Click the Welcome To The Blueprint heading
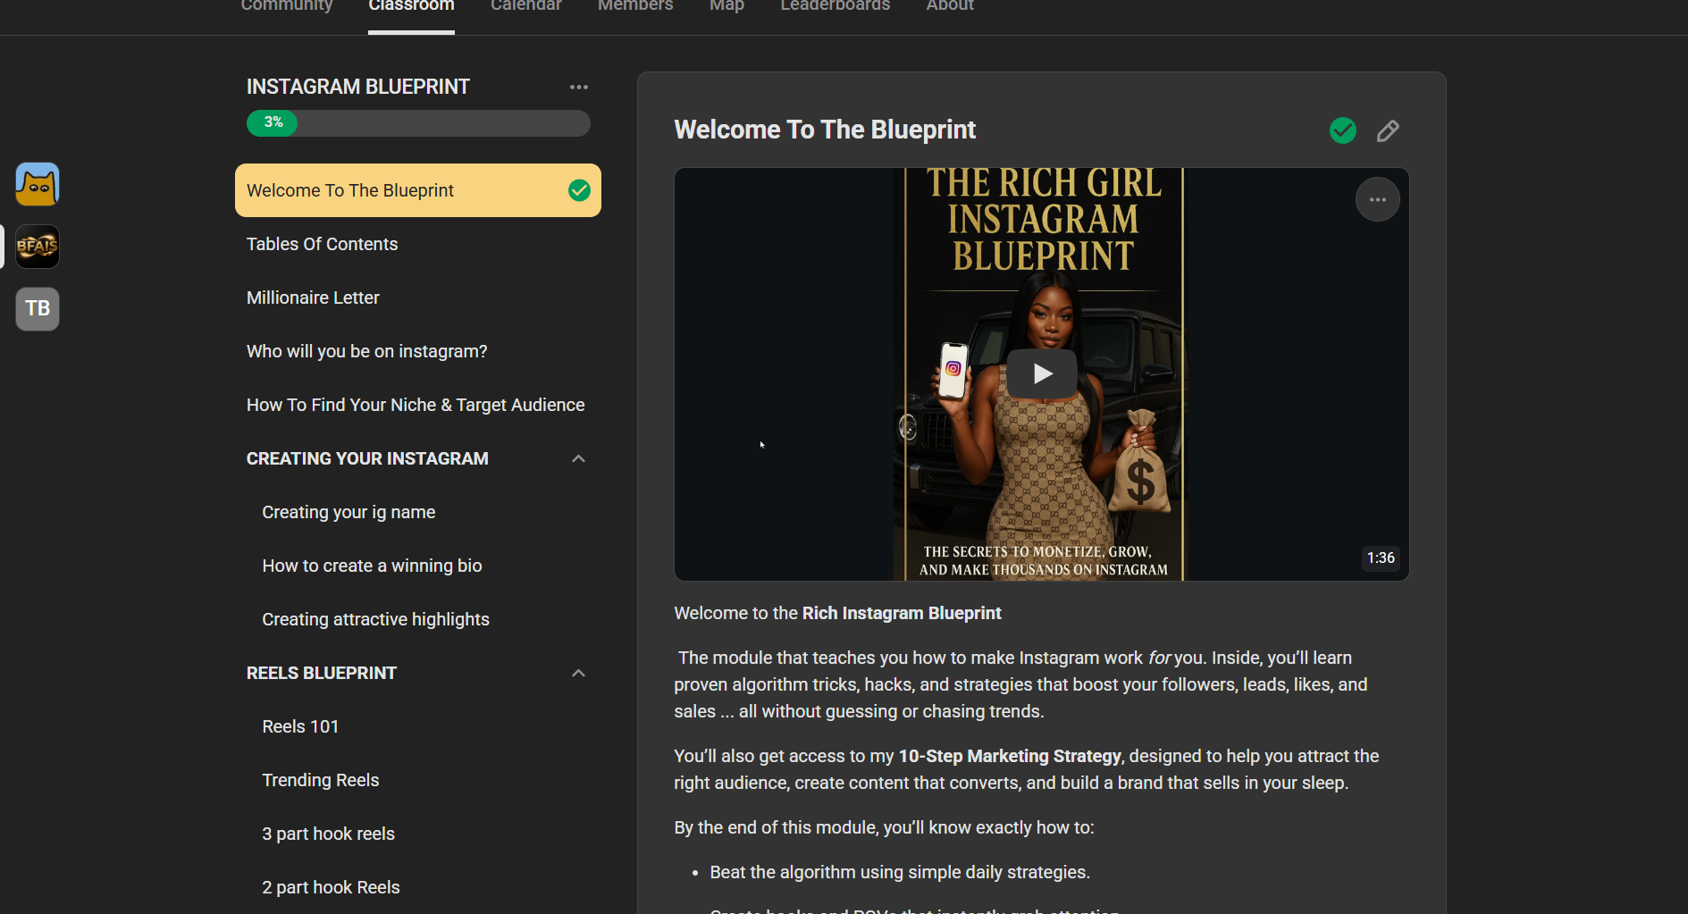Image resolution: width=1688 pixels, height=914 pixels. (825, 130)
